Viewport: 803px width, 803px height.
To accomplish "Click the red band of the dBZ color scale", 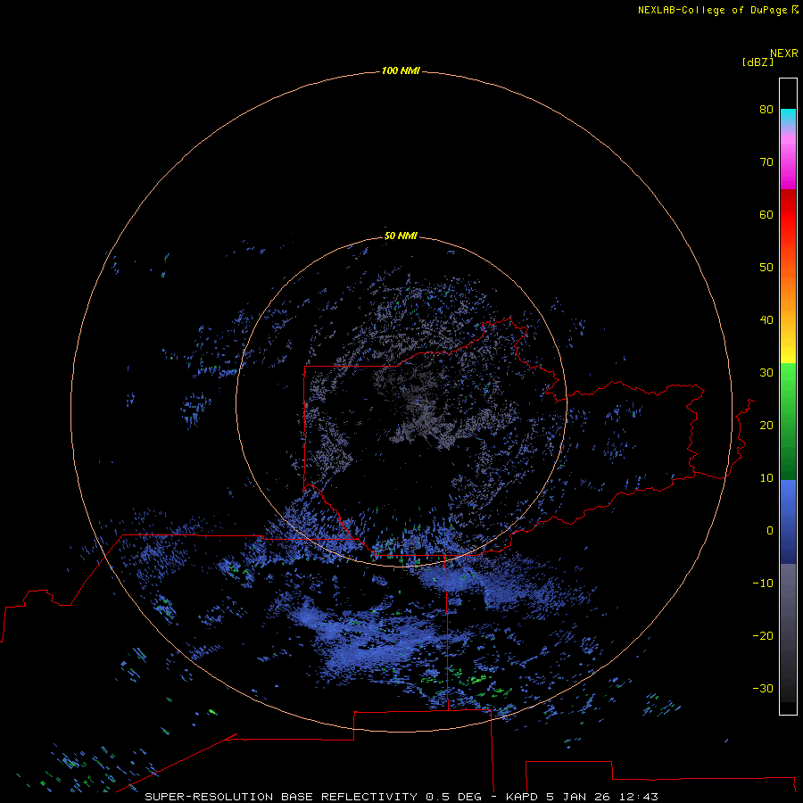I will pos(788,215).
